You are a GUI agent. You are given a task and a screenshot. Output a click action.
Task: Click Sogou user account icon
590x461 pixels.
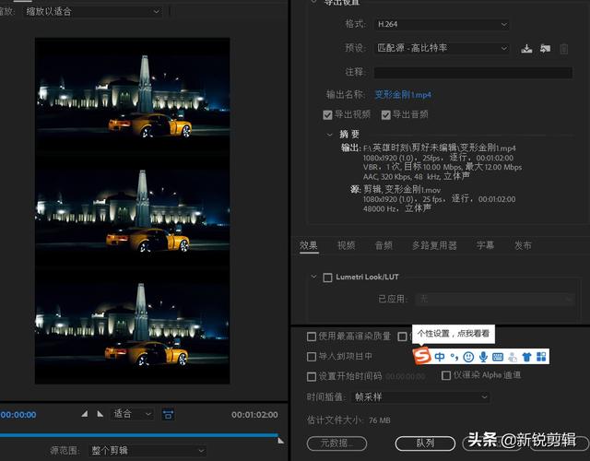(513, 357)
